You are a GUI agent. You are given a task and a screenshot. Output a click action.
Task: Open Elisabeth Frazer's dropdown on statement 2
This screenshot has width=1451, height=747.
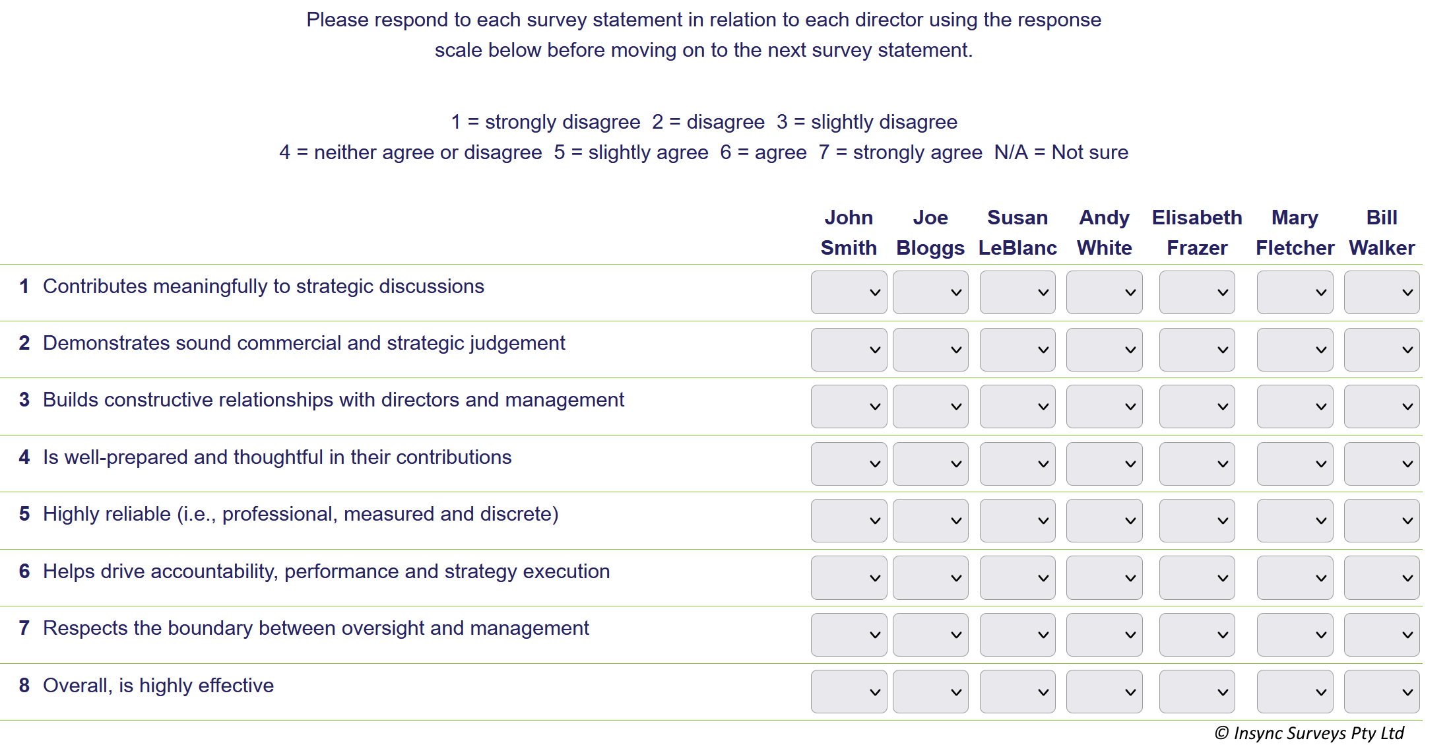1196,349
